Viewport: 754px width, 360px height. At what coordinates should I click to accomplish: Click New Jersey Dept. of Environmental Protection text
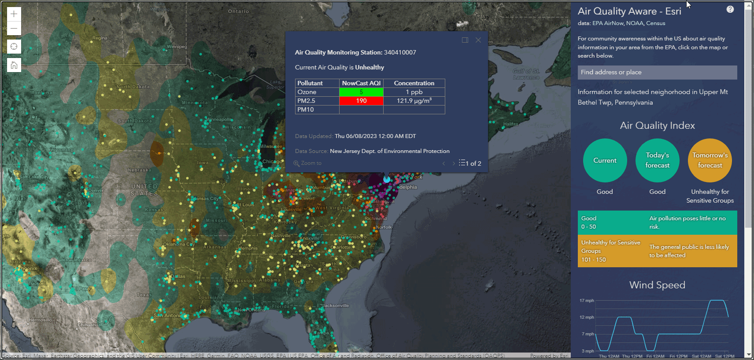(x=390, y=151)
